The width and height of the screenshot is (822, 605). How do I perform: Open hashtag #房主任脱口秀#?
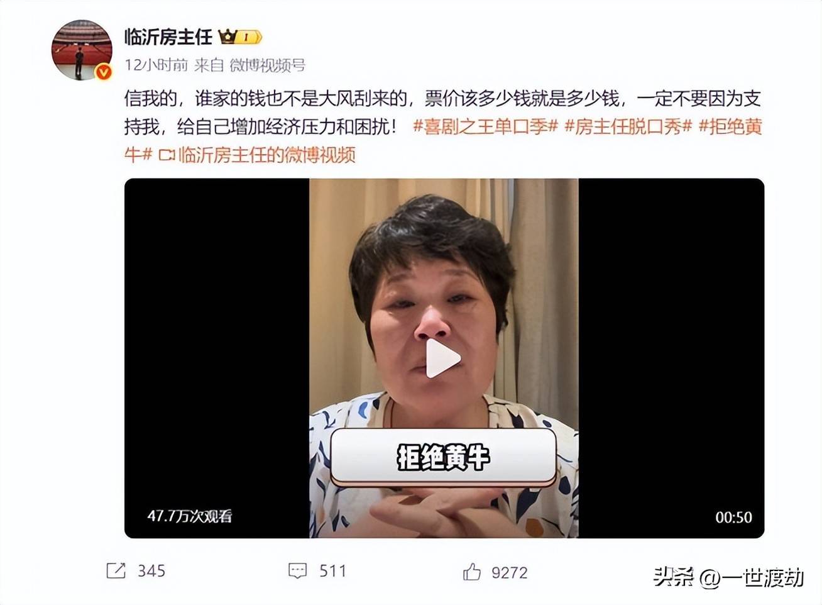click(628, 126)
